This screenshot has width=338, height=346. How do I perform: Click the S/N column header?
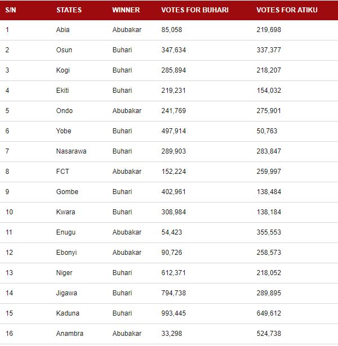(x=10, y=10)
